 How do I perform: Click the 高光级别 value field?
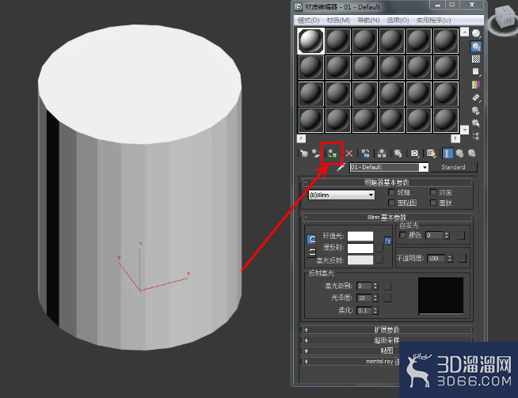(364, 286)
